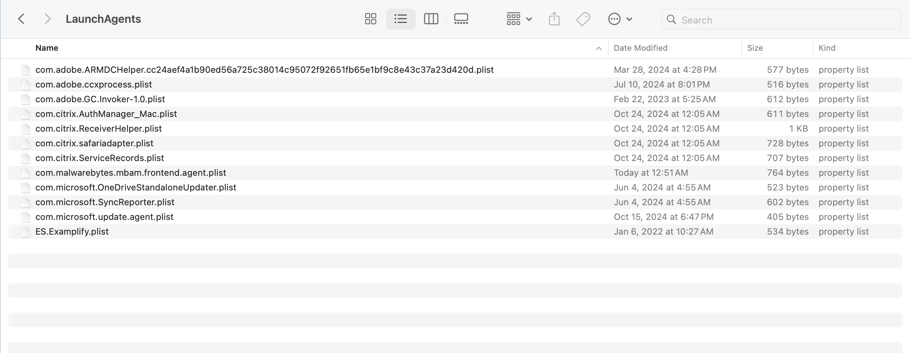Viewport: 910px width, 353px height.
Task: Click the com.adobe.ccxprocess.plist document icon
Action: [x=26, y=85]
